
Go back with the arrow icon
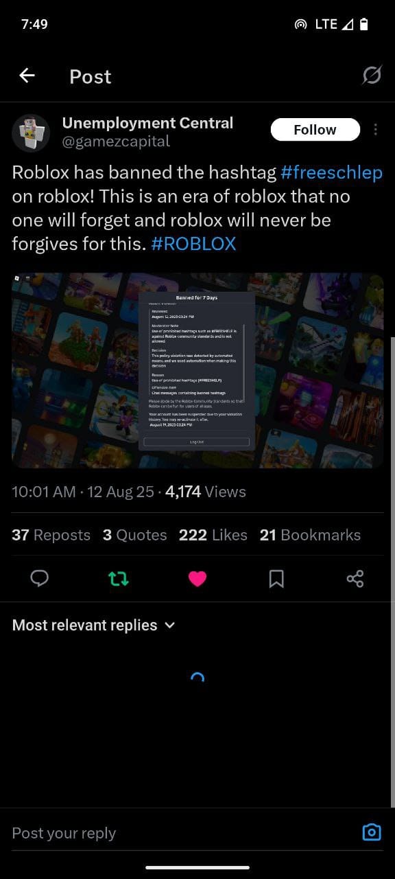point(27,76)
